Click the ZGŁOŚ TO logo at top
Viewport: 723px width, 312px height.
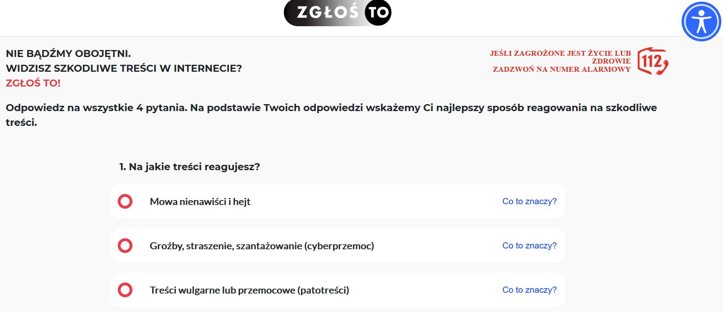(x=337, y=12)
